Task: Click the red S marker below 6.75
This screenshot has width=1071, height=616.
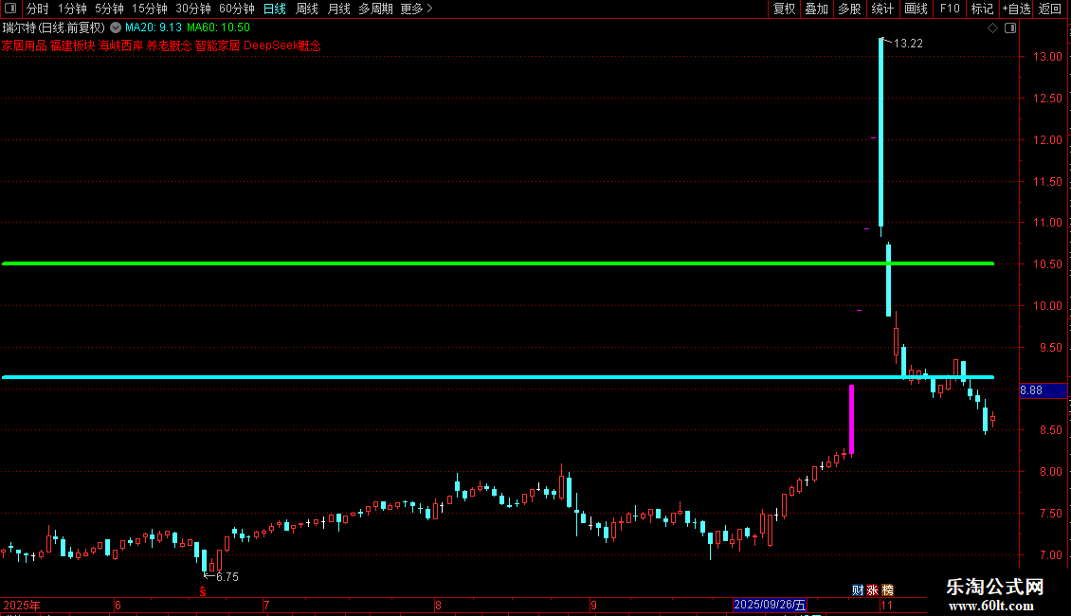Action: pos(203,591)
